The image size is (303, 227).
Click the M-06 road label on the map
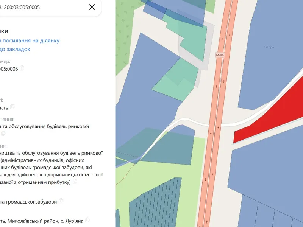click(x=220, y=55)
